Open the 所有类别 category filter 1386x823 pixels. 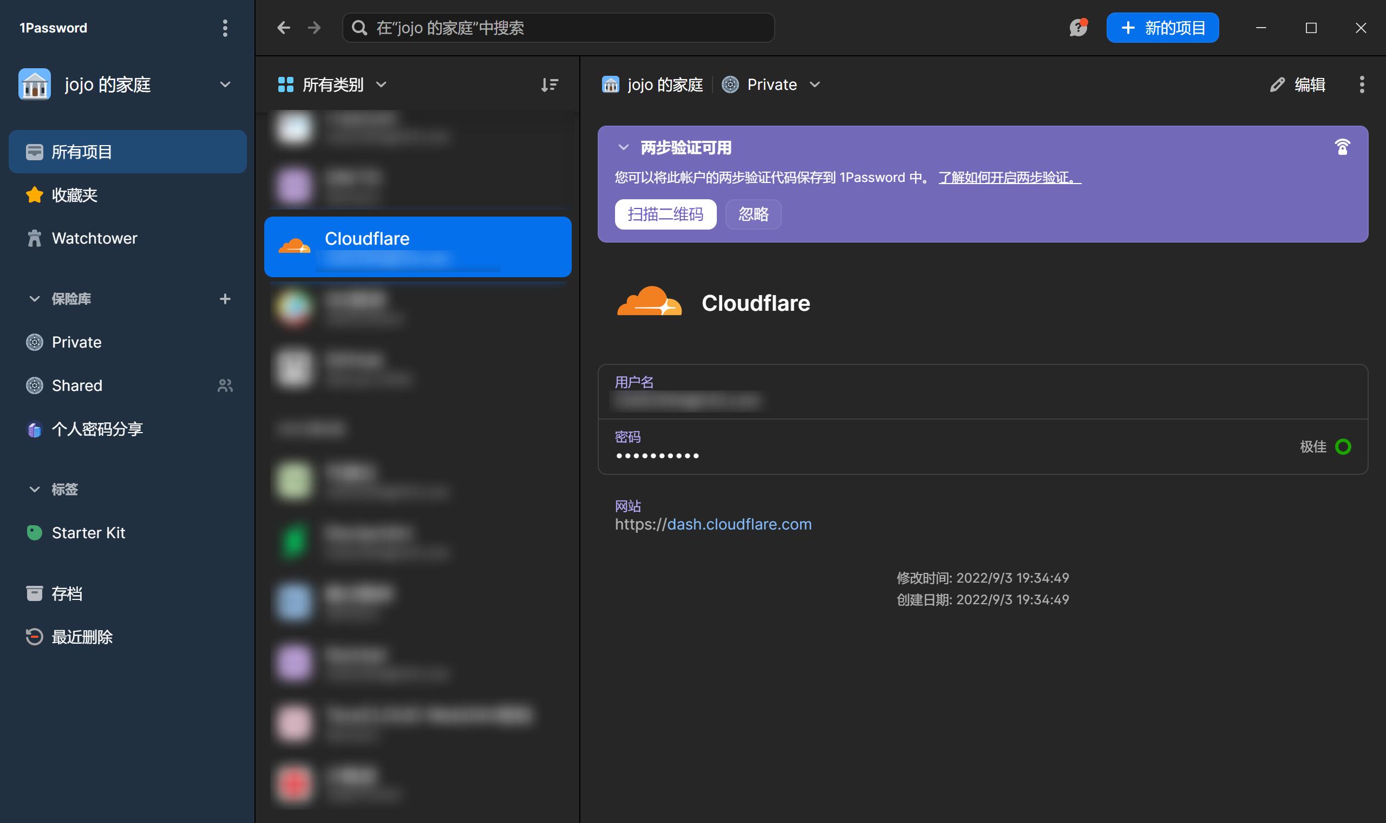(x=331, y=84)
